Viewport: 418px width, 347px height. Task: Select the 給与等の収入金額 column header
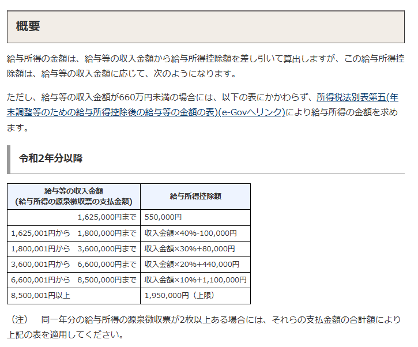pos(74,197)
